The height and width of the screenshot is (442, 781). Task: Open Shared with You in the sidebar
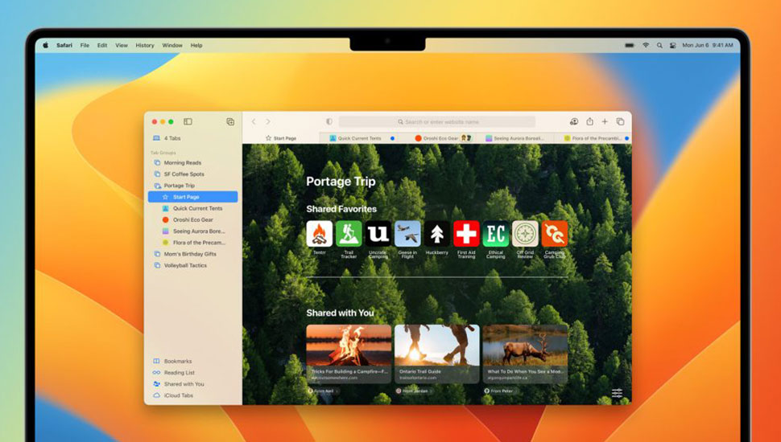(192, 384)
